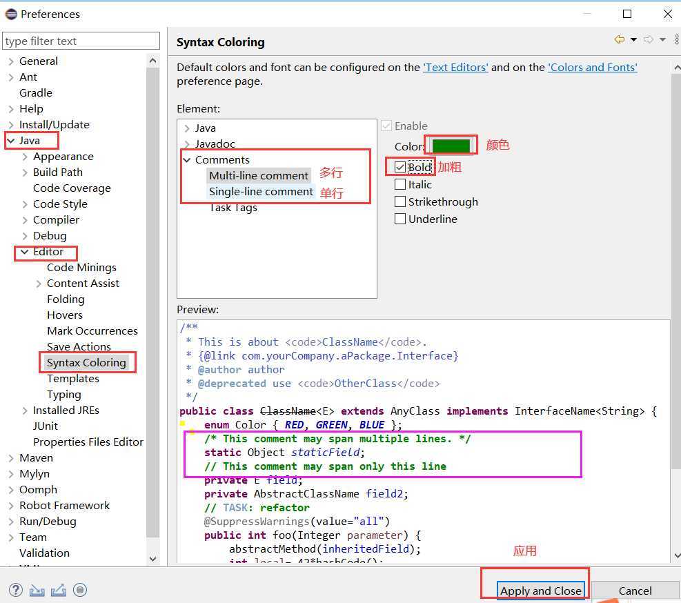This screenshot has height=603, width=681.
Task: Click the category tree scroll-up arrow
Action: point(153,61)
